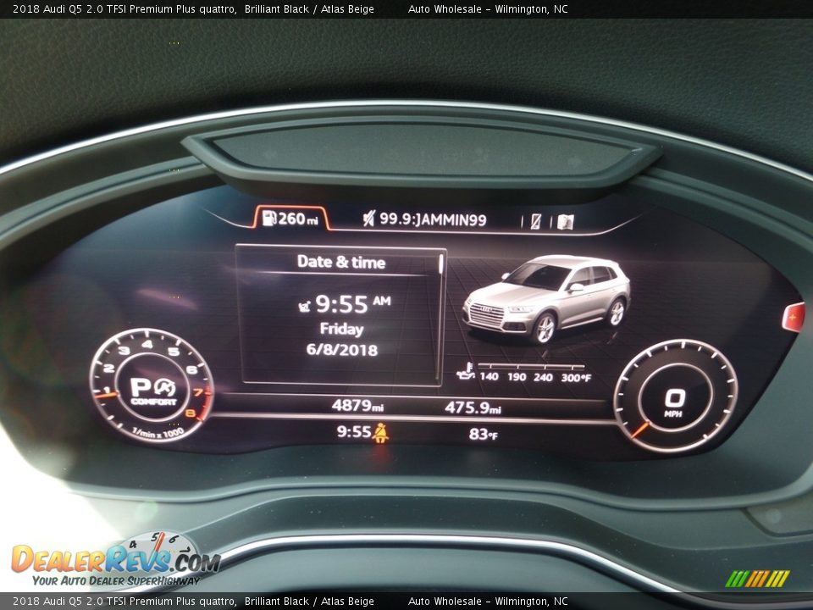Image resolution: width=813 pixels, height=610 pixels.
Task: Click the fuel pump icon
Action: (x=269, y=219)
